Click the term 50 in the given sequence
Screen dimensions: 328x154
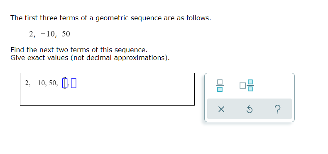(x=66, y=34)
